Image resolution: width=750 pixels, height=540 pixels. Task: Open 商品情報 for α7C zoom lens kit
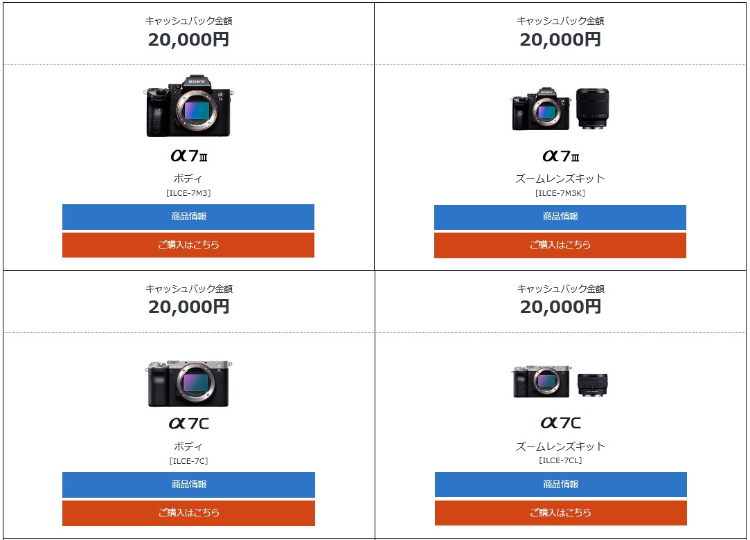point(560,485)
